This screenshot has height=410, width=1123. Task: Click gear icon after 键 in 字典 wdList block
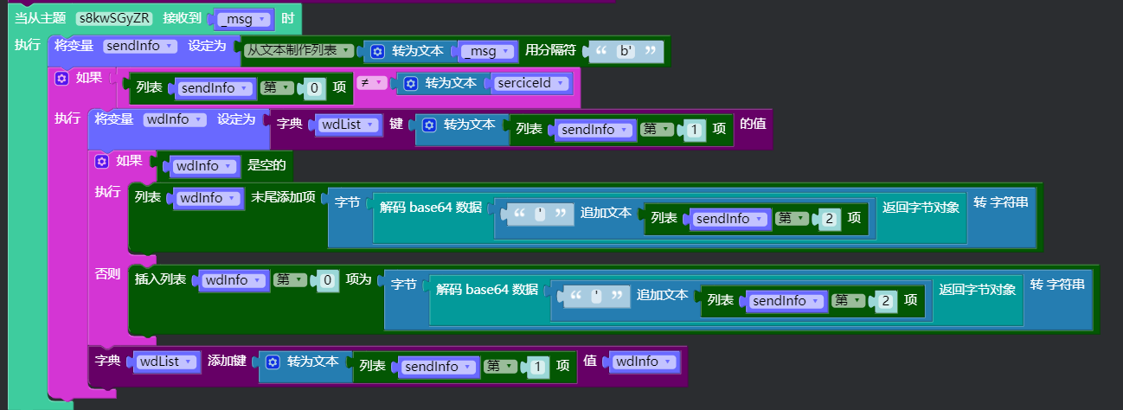pyautogui.click(x=429, y=125)
